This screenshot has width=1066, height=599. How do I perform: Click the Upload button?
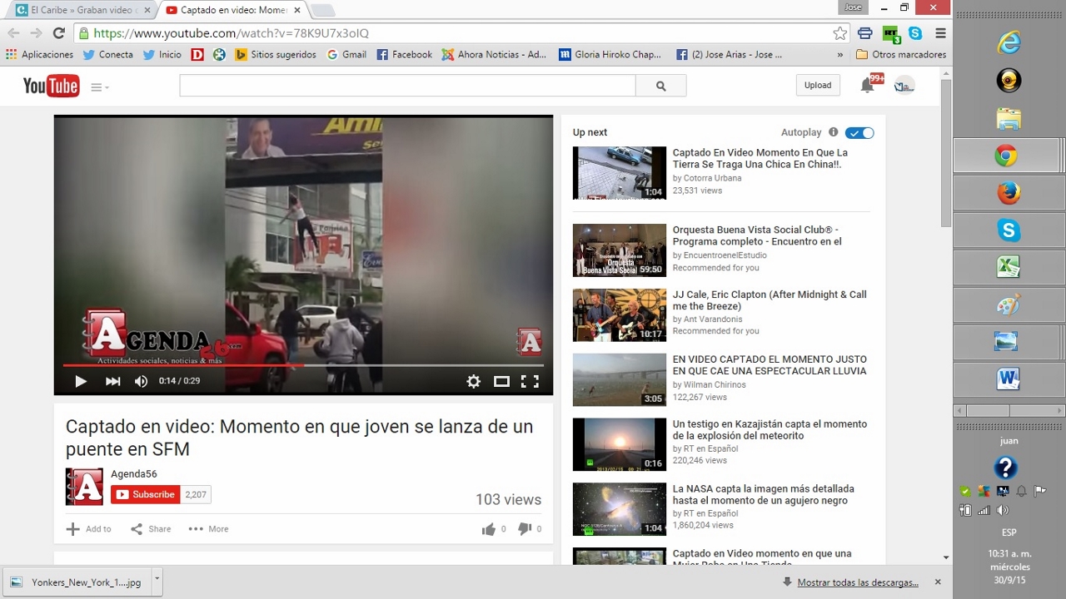point(818,85)
